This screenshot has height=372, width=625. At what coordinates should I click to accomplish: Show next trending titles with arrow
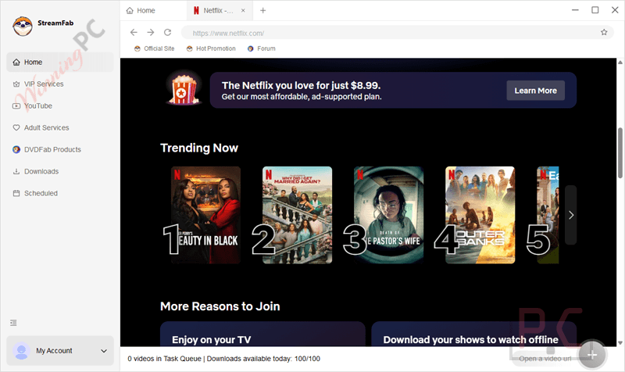pyautogui.click(x=571, y=215)
